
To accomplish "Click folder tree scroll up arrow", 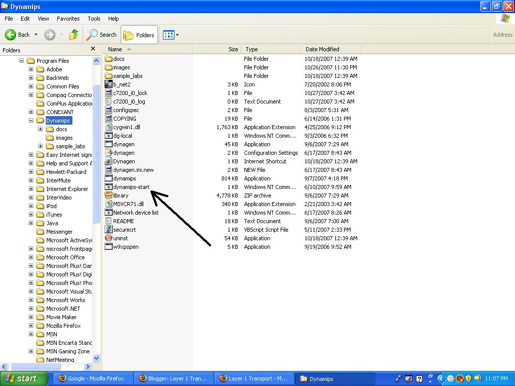I will (x=96, y=60).
